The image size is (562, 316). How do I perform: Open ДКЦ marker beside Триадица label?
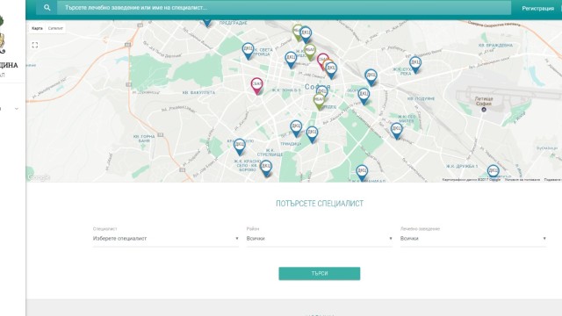(x=312, y=134)
